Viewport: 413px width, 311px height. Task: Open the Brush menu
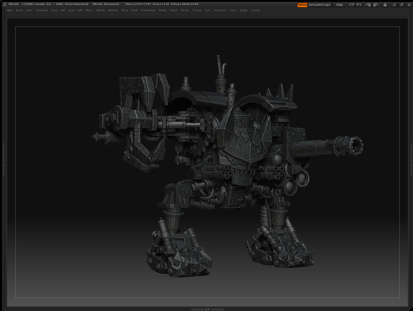click(20, 10)
